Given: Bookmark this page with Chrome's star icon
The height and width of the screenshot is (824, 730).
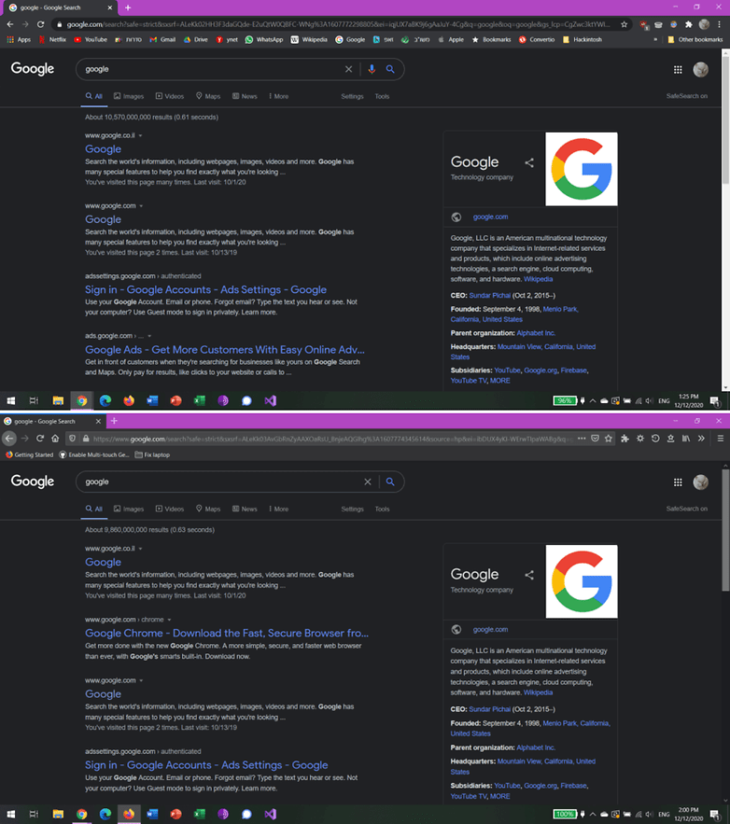Looking at the screenshot, I should click(624, 24).
